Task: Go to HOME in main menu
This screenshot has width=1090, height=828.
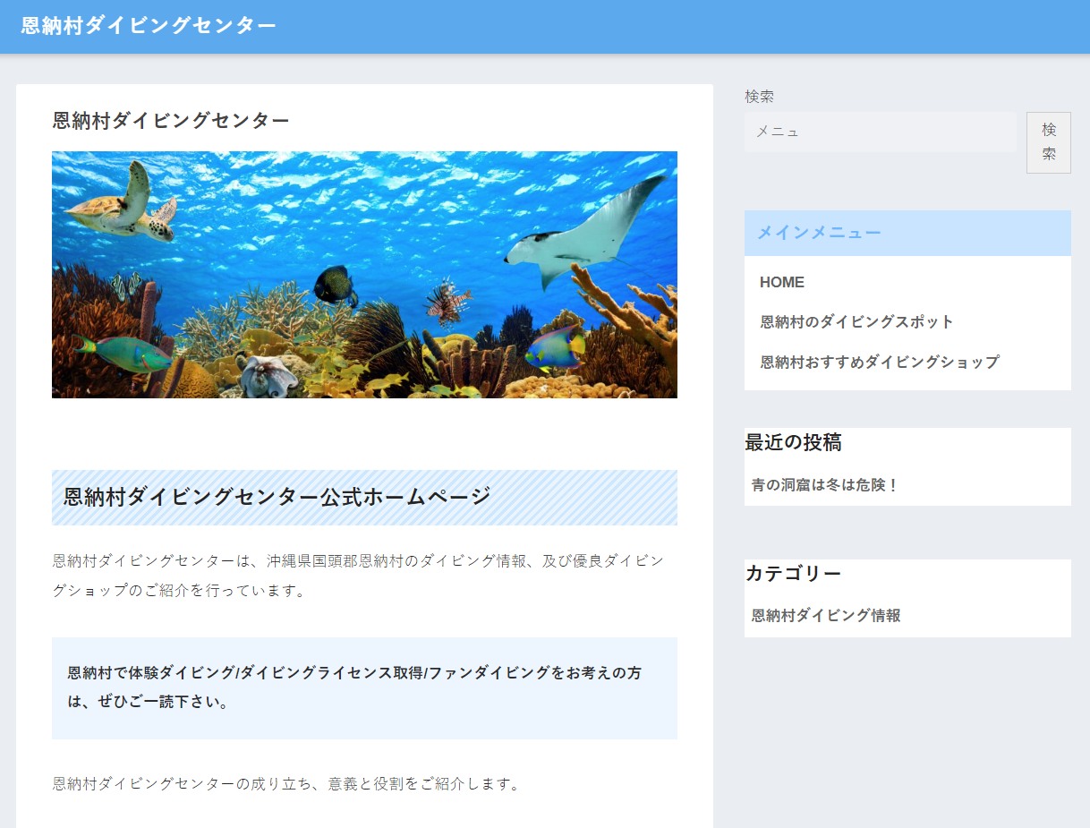Action: [782, 282]
